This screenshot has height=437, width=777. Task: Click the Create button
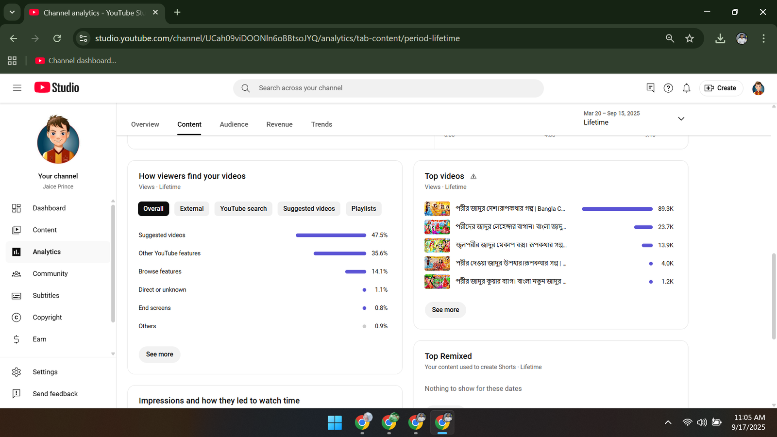click(x=721, y=88)
